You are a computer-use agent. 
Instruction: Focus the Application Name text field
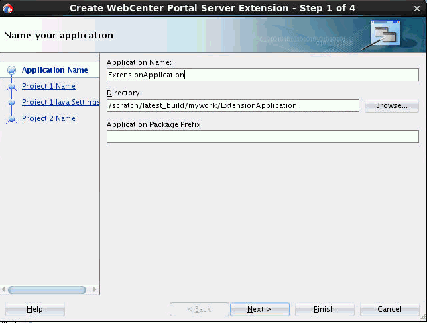[x=263, y=75]
